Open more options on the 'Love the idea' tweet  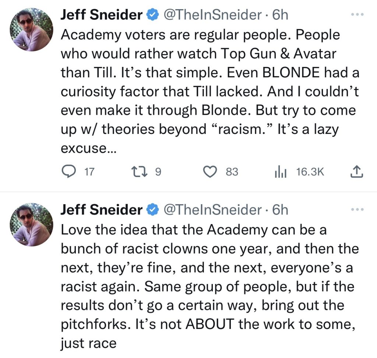tap(357, 210)
